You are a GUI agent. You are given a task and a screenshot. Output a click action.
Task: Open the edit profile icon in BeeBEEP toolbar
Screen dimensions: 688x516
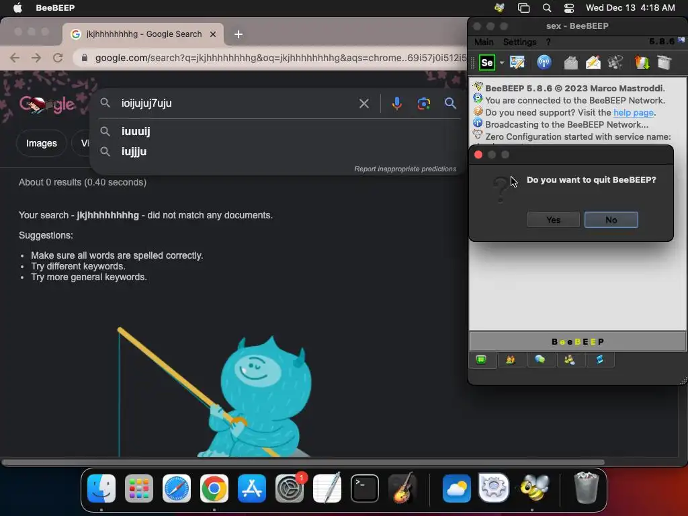pyautogui.click(x=517, y=62)
